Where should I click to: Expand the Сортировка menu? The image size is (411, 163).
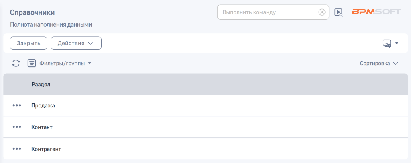click(378, 63)
